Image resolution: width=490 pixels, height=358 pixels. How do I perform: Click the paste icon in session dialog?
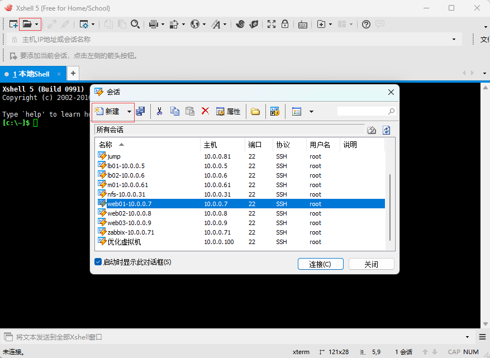click(190, 111)
